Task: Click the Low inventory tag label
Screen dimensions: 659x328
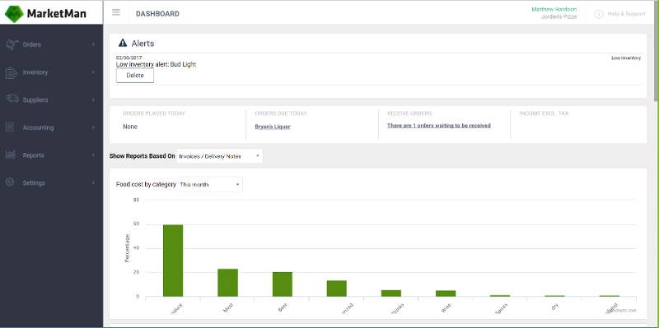Action: click(626, 58)
